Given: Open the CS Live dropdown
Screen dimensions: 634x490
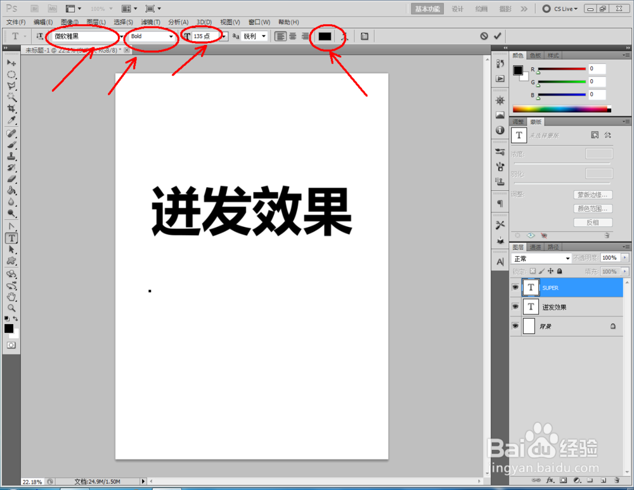Looking at the screenshot, I should (560, 8).
